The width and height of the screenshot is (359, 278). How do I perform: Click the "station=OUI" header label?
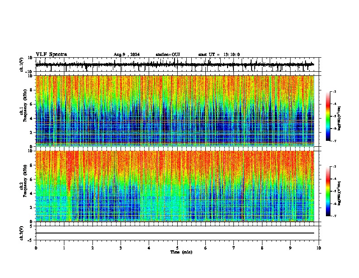[168, 55]
